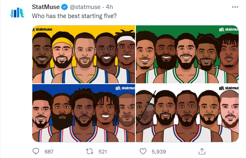Click the statmuse watermark on the yellow image
The width and height of the screenshot is (246, 158).
(x=42, y=30)
